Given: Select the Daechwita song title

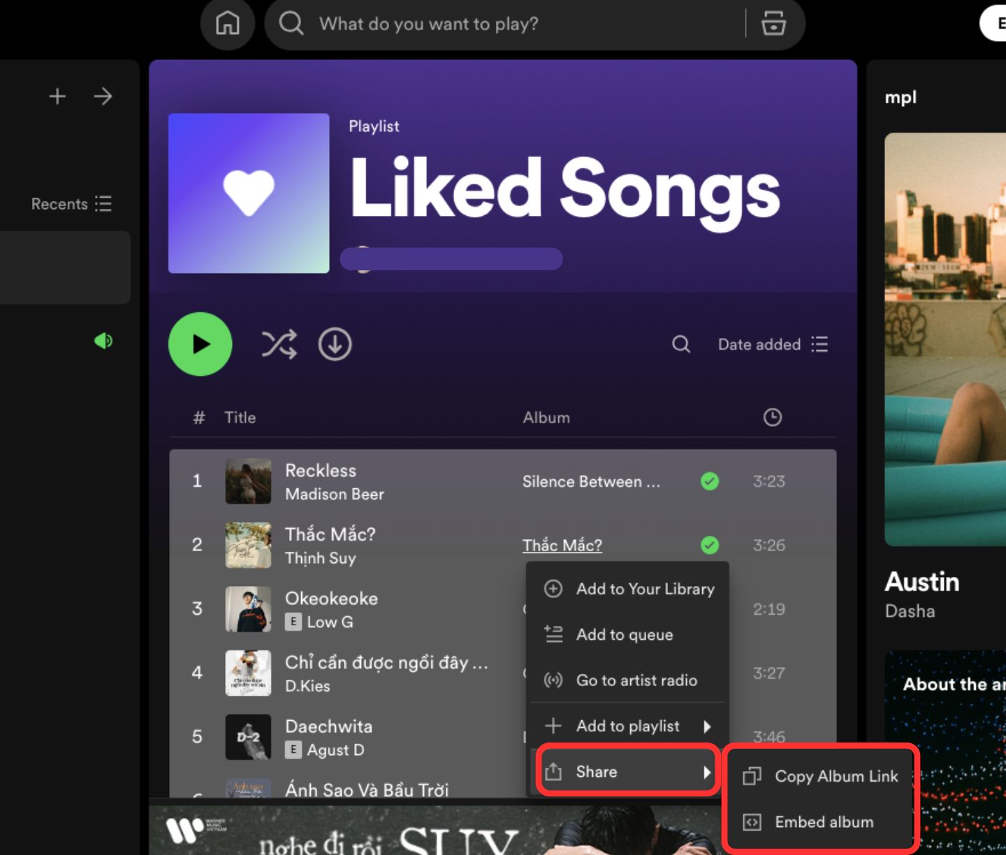Looking at the screenshot, I should pos(328,726).
